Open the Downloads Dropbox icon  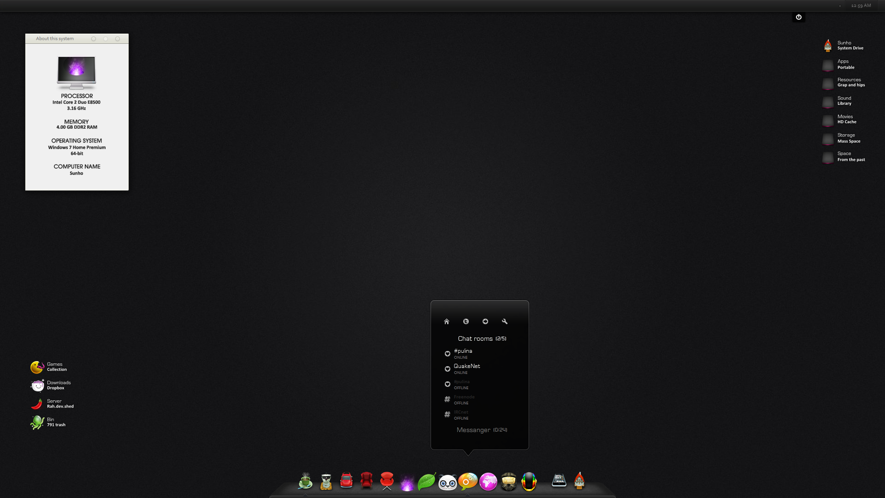coord(37,385)
